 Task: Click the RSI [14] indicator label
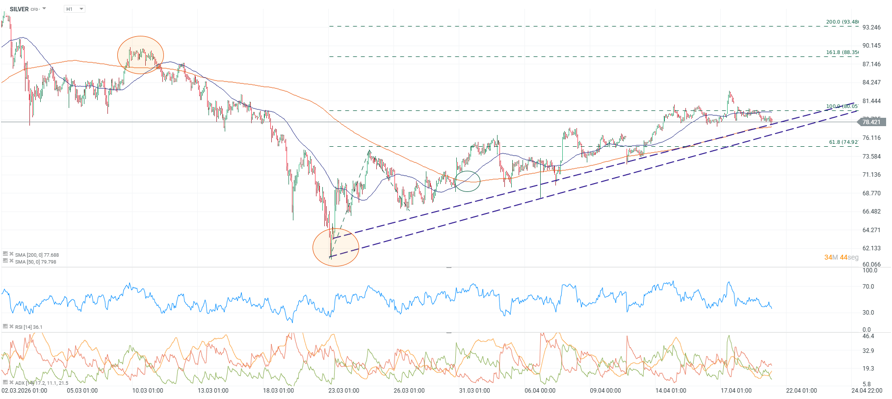pos(28,327)
